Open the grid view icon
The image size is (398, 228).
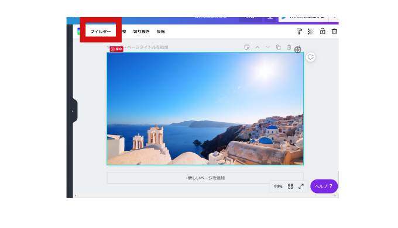tap(290, 186)
